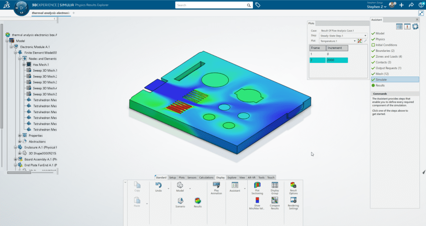Toggle the Initial Conditions checkbox

[x=373, y=45]
